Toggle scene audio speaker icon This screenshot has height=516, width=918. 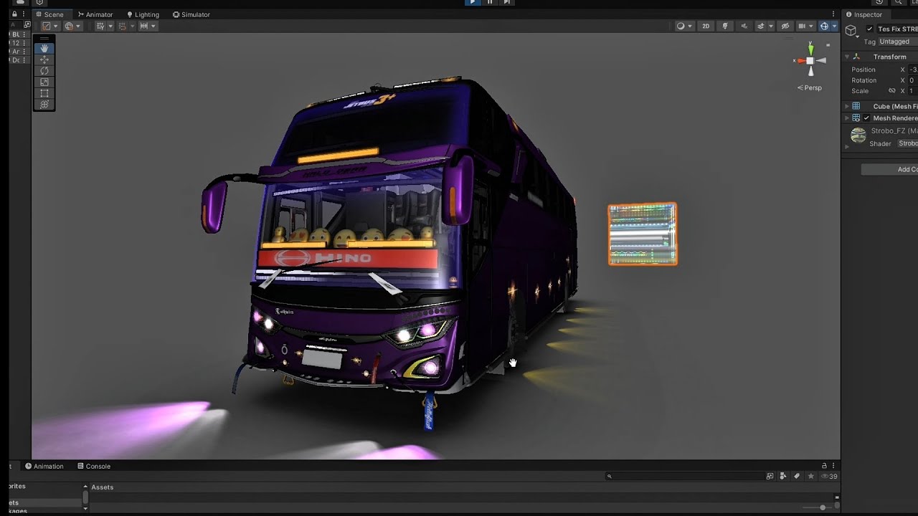(744, 26)
